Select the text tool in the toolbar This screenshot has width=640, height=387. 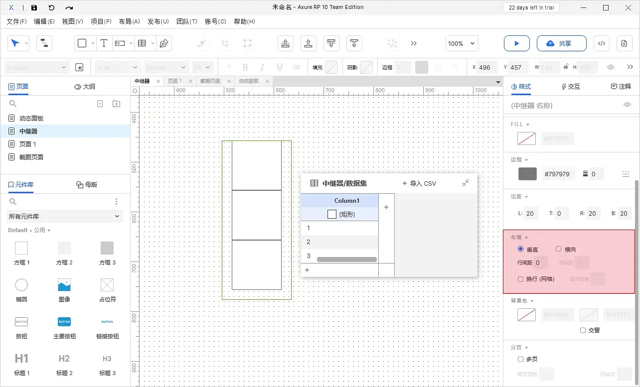point(104,43)
